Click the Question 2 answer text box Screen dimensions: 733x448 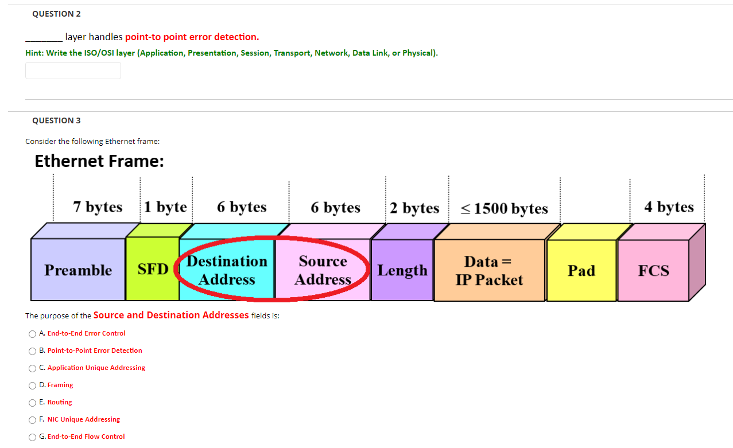[x=72, y=70]
